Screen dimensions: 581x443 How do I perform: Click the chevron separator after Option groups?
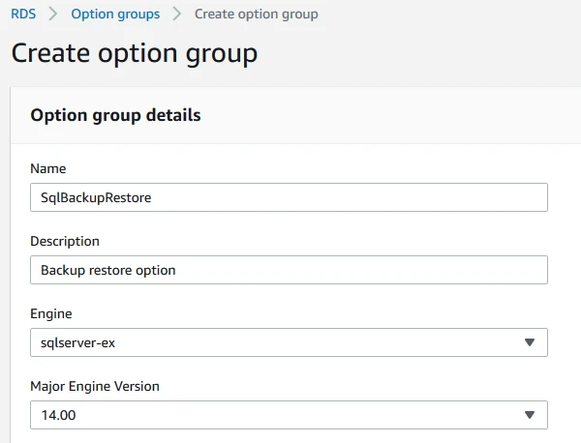click(x=177, y=15)
